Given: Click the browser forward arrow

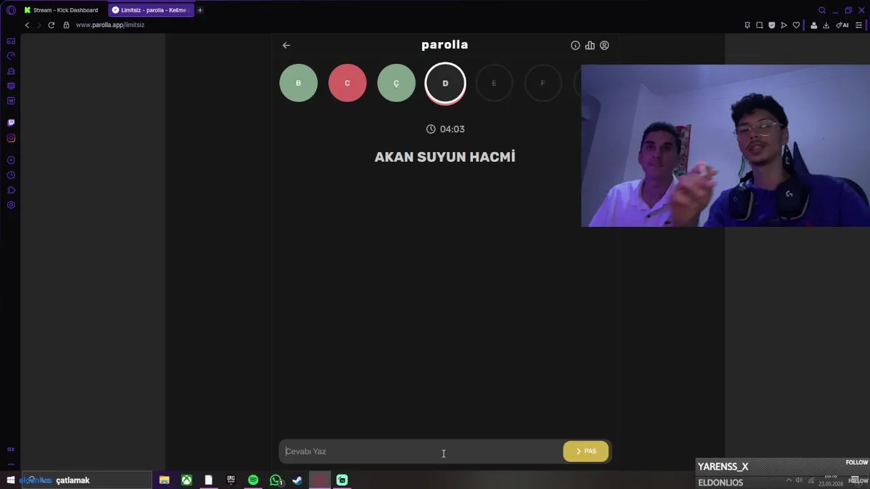Looking at the screenshot, I should 39,25.
